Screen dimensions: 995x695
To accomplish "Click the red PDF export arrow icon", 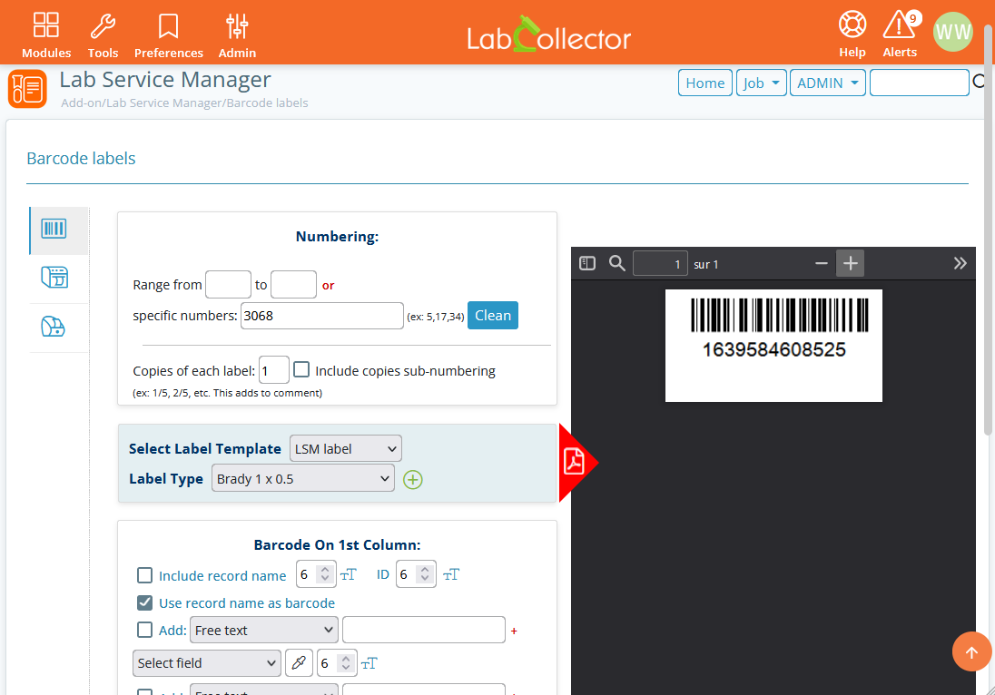I will point(574,462).
